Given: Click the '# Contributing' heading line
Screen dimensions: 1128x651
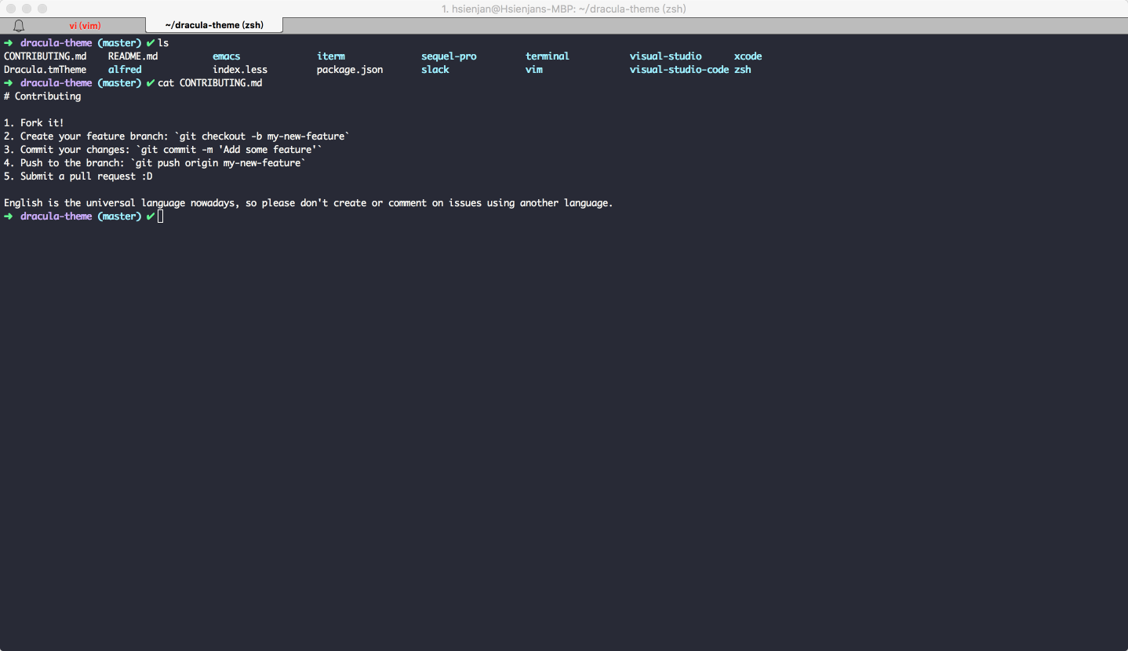Looking at the screenshot, I should click(42, 96).
